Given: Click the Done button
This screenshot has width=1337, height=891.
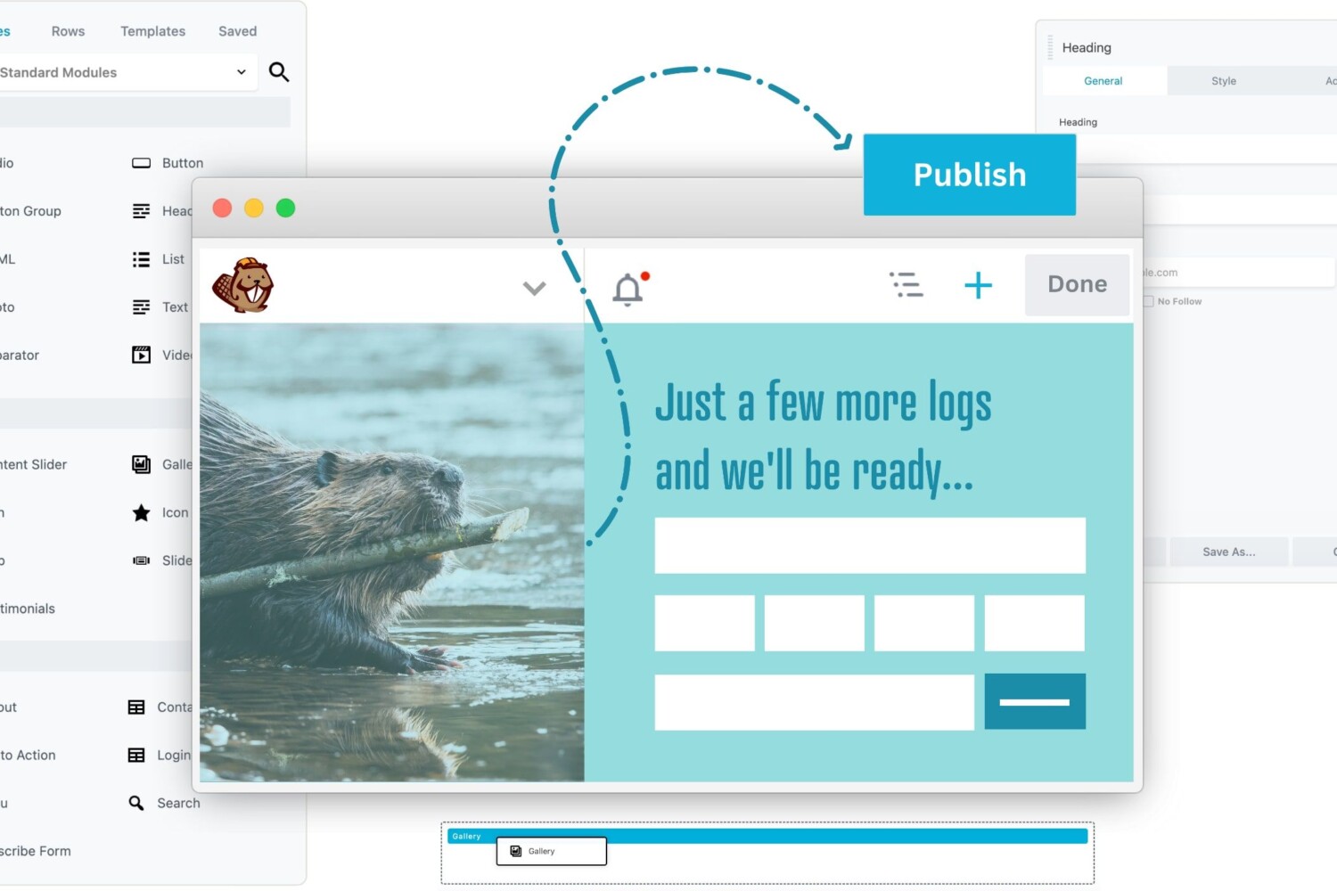Looking at the screenshot, I should [x=1077, y=285].
